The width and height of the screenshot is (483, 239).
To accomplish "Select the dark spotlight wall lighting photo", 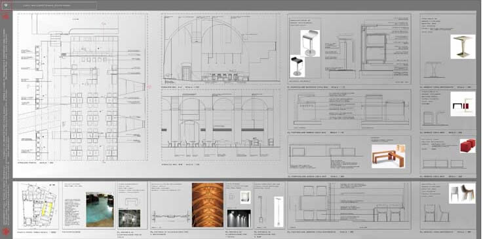I will pos(239,219).
